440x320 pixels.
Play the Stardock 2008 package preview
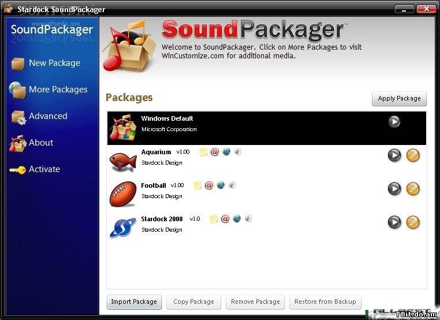click(394, 222)
